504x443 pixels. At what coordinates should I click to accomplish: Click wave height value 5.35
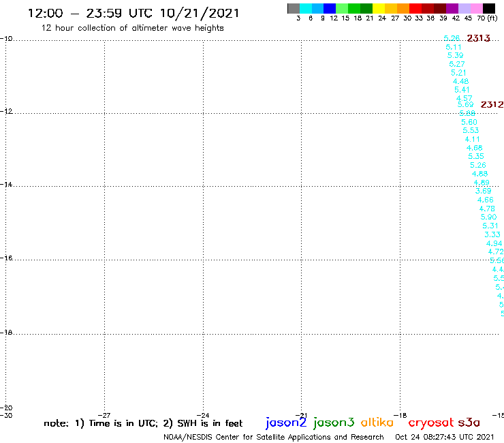[476, 156]
